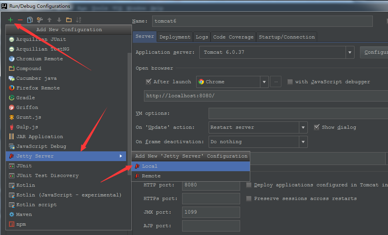Switch to the Deployment tab
This screenshot has height=235, width=388.
175,37
